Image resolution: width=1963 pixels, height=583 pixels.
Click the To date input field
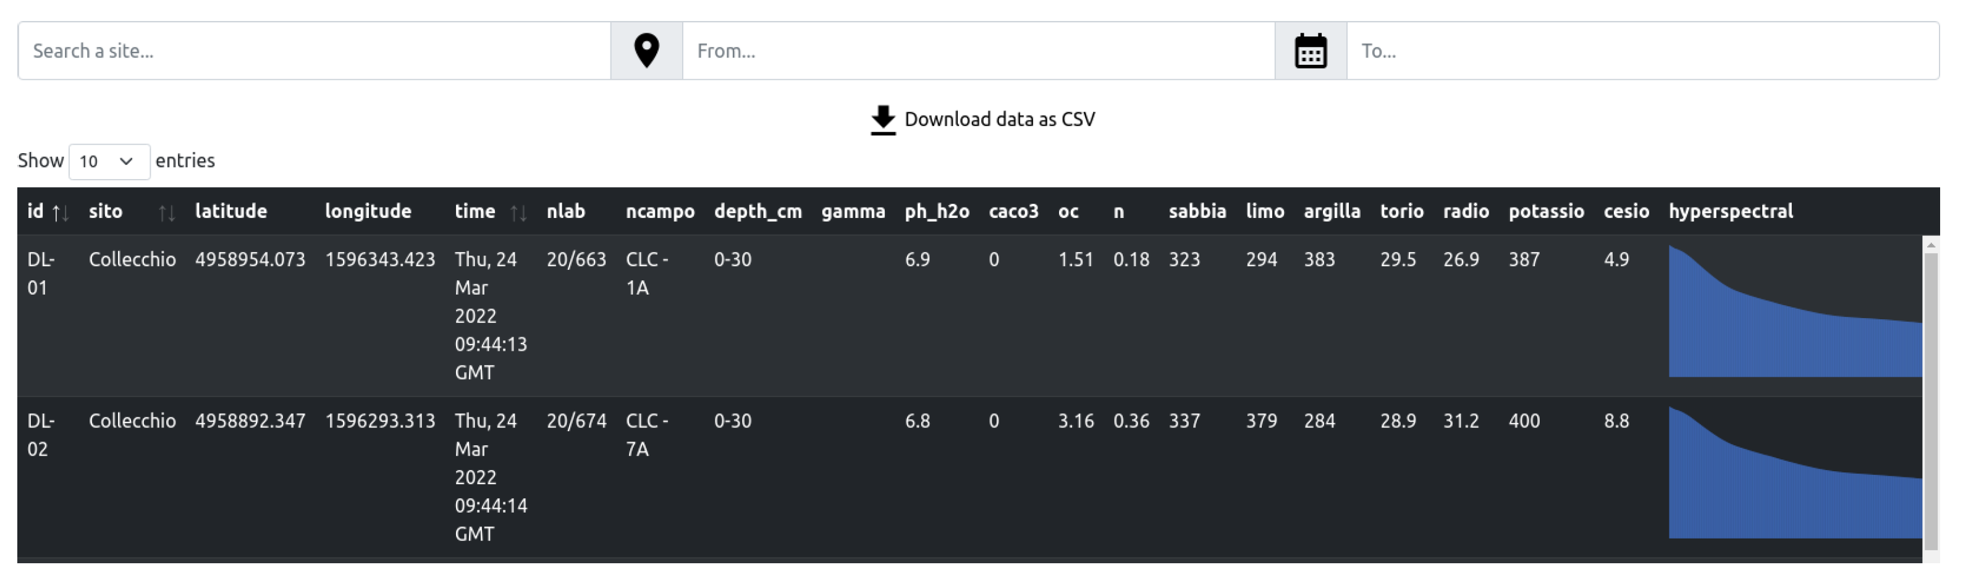[x=1642, y=51]
